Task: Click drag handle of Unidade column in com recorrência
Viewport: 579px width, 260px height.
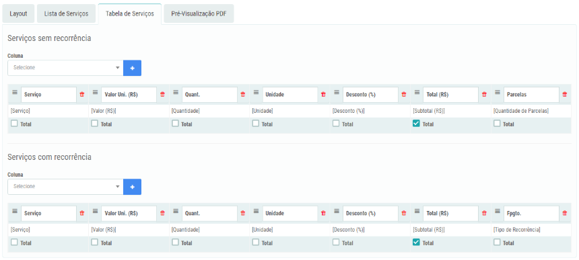Action: pos(257,211)
